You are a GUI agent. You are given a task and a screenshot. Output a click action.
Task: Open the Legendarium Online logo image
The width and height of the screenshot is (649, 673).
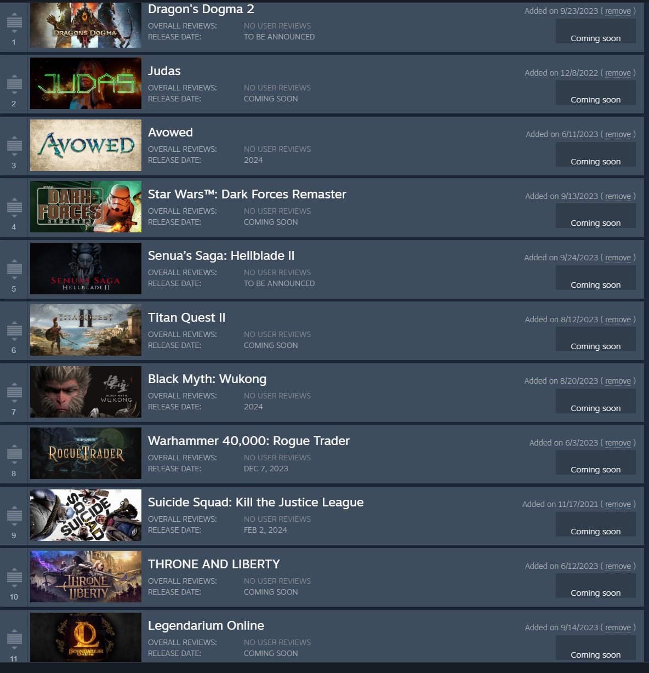click(86, 637)
